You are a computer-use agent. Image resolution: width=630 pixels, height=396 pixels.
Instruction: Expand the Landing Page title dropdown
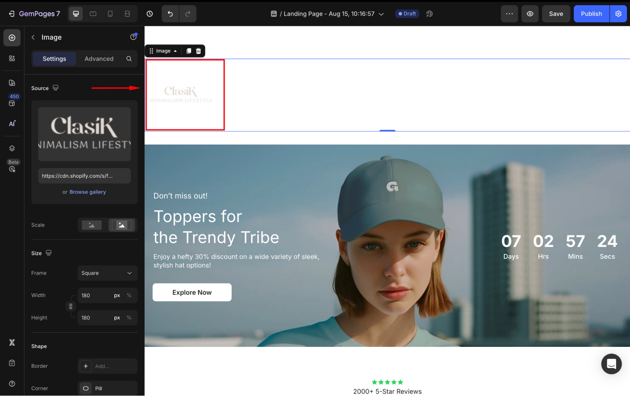coord(381,14)
